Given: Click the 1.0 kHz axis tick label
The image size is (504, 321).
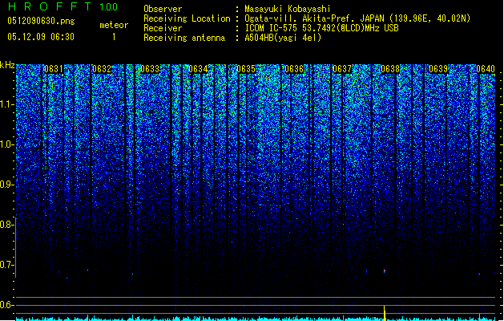Looking at the screenshot, I should 6,144.
